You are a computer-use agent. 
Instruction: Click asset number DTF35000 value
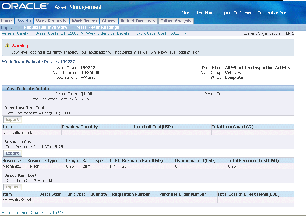pos(90,73)
